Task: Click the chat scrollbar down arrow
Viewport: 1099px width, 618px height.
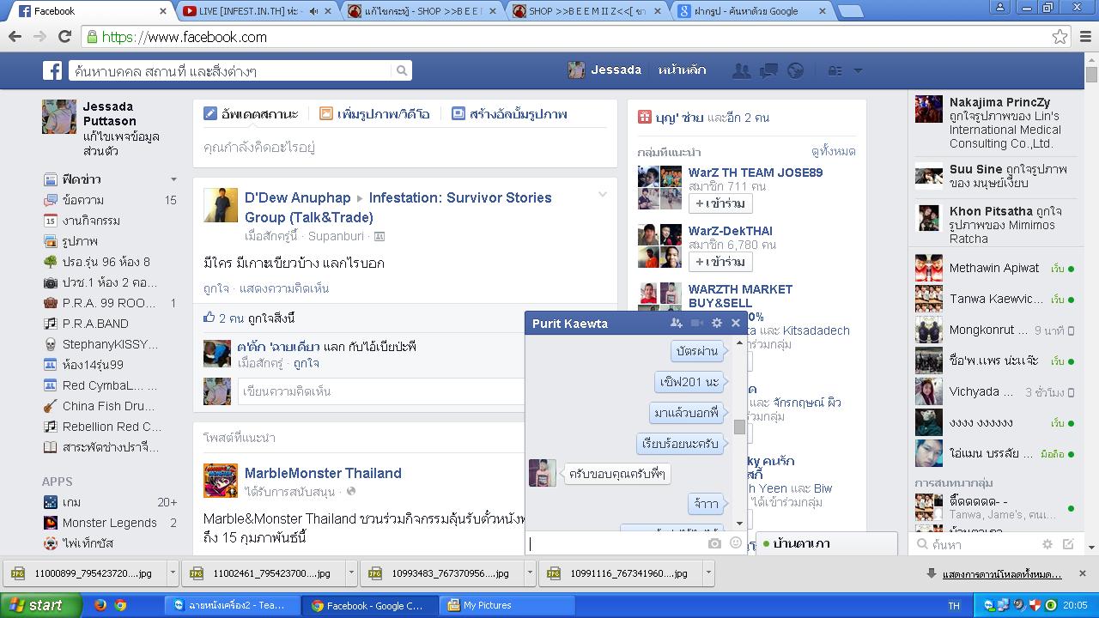Action: point(739,523)
